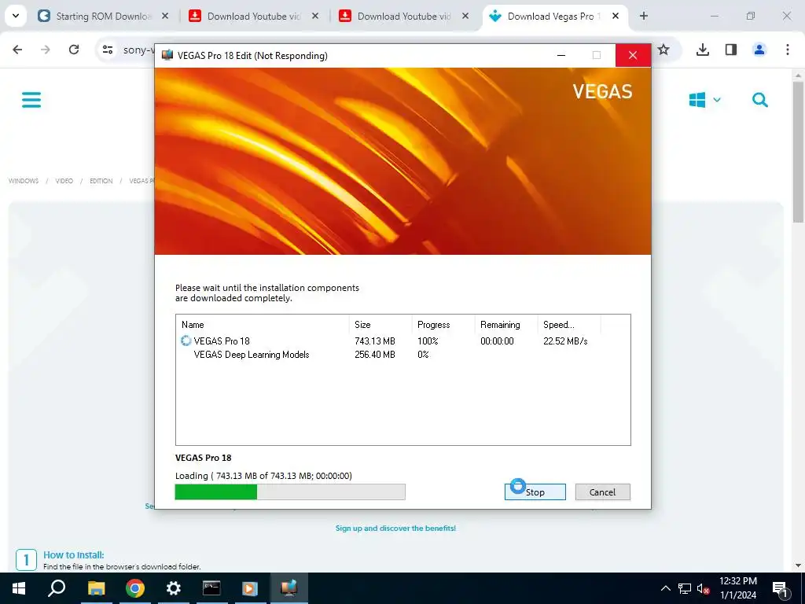Go forward in Chrome
This screenshot has height=604, width=805.
click(x=46, y=50)
